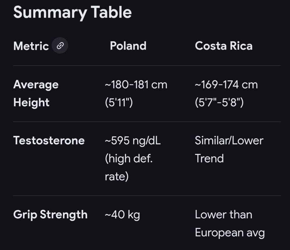Click the Similar/Lower text for Costa Rica
Viewport: 290px width, 250px height.
[229, 141]
